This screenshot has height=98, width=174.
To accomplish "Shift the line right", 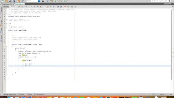I will (x=61, y=7).
